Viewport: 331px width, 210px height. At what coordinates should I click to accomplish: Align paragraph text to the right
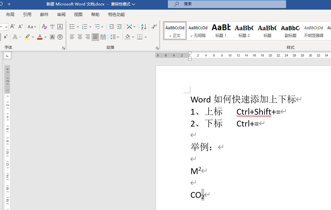coord(88,37)
